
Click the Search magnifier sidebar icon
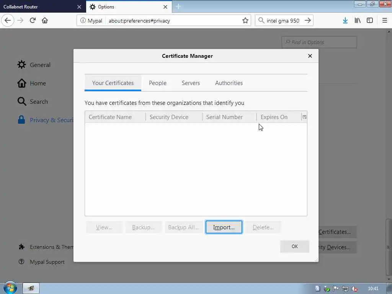click(22, 101)
